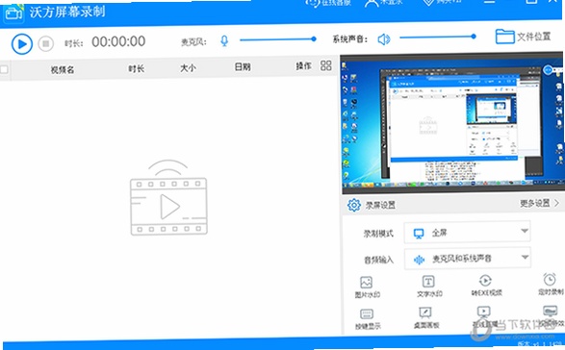Sort the list by 大小 column header
This screenshot has width=565, height=350.
tap(188, 67)
